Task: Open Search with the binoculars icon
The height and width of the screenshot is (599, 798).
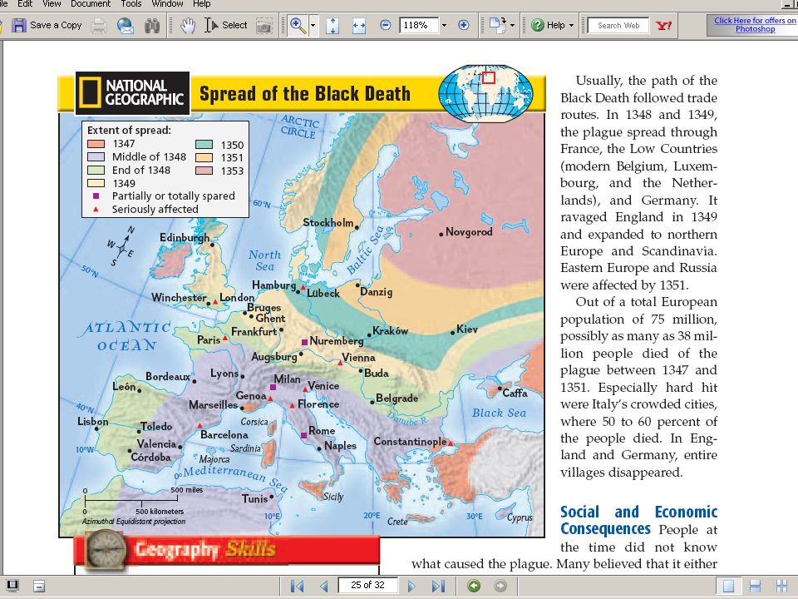Action: [151, 25]
